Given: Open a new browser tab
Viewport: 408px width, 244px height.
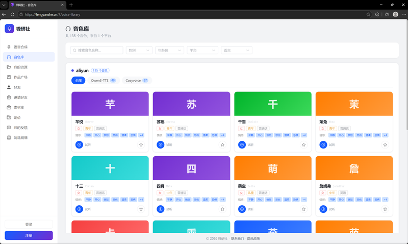Looking at the screenshot, I should pyautogui.click(x=71, y=5).
